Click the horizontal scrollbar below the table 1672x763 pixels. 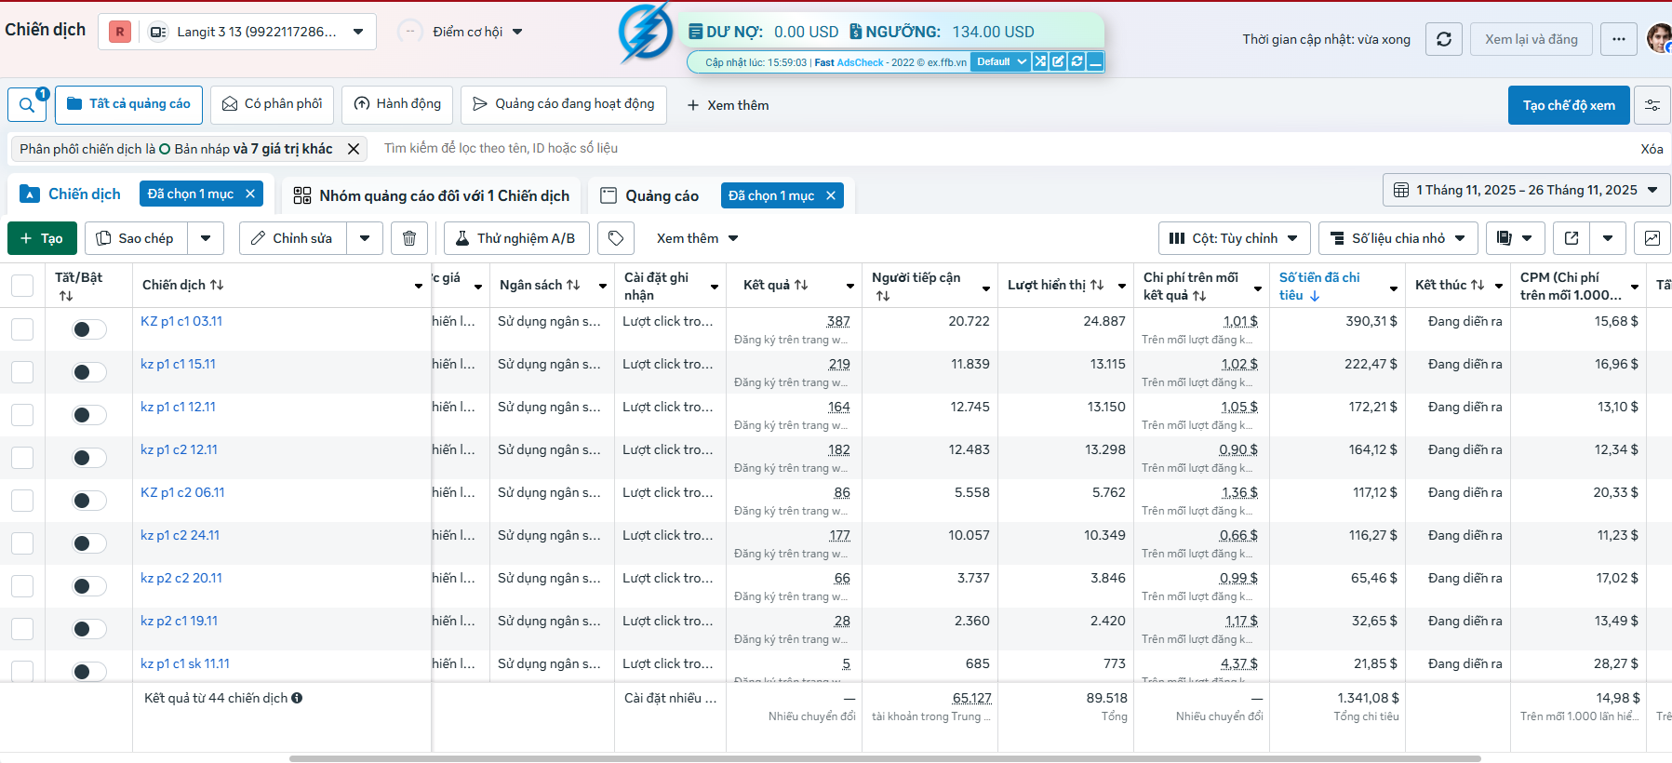pos(885,758)
